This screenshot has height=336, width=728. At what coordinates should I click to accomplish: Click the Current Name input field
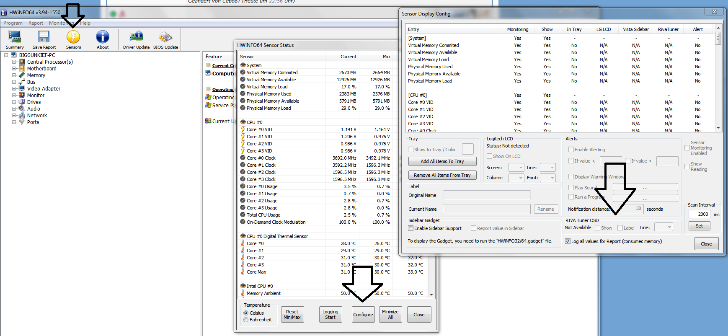[x=487, y=209]
